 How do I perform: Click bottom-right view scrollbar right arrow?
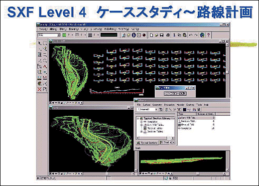click(224, 174)
